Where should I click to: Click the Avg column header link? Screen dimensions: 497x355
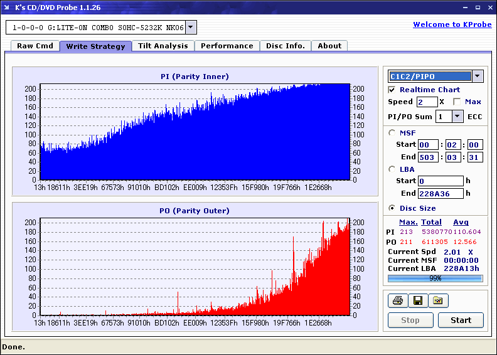click(461, 222)
